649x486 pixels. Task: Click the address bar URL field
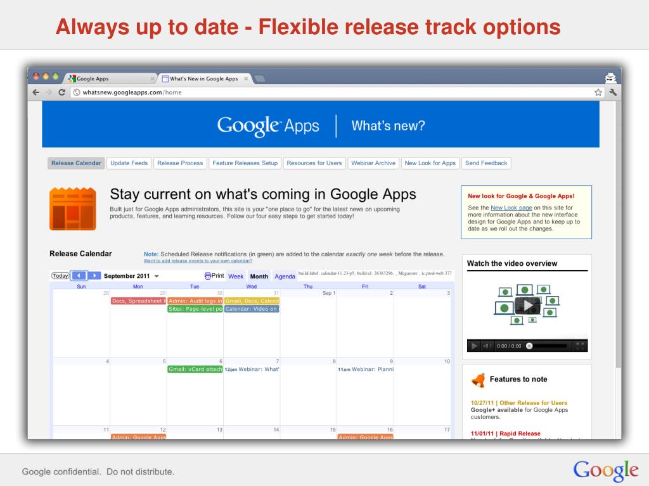click(331, 92)
